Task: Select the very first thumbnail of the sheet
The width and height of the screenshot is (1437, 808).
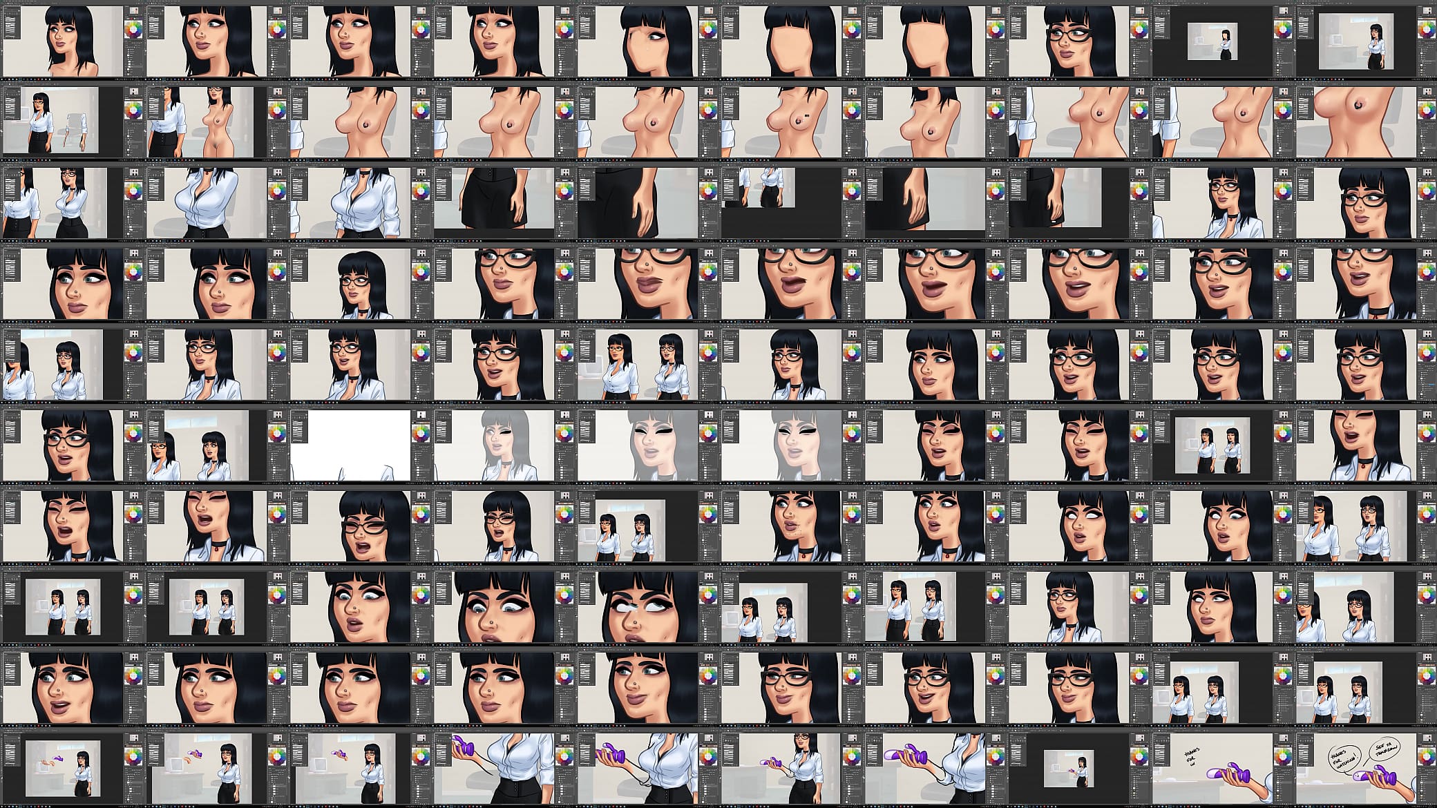Action: point(72,41)
